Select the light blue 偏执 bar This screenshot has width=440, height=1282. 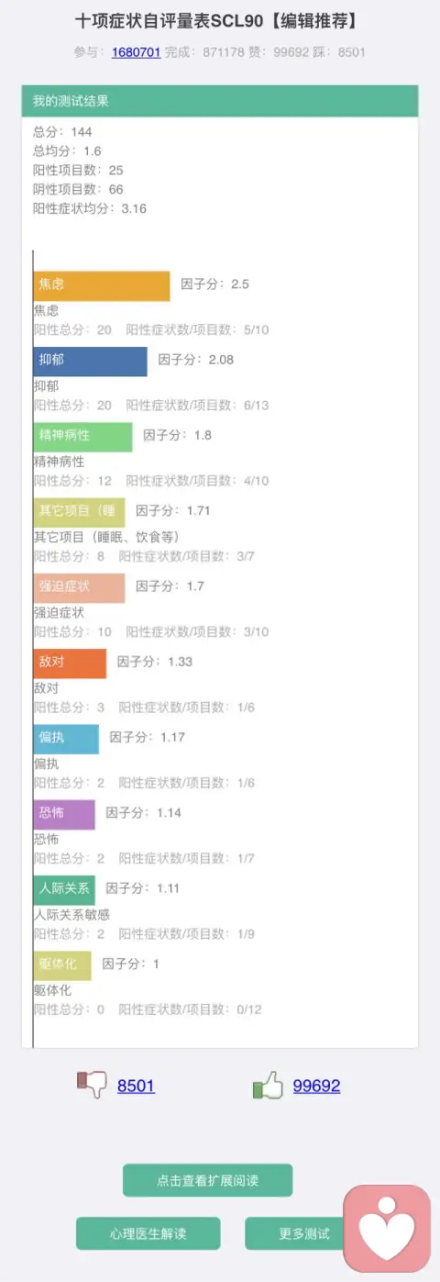point(66,739)
